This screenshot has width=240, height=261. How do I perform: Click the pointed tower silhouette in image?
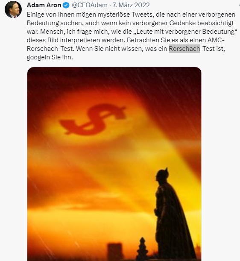pos(142,249)
